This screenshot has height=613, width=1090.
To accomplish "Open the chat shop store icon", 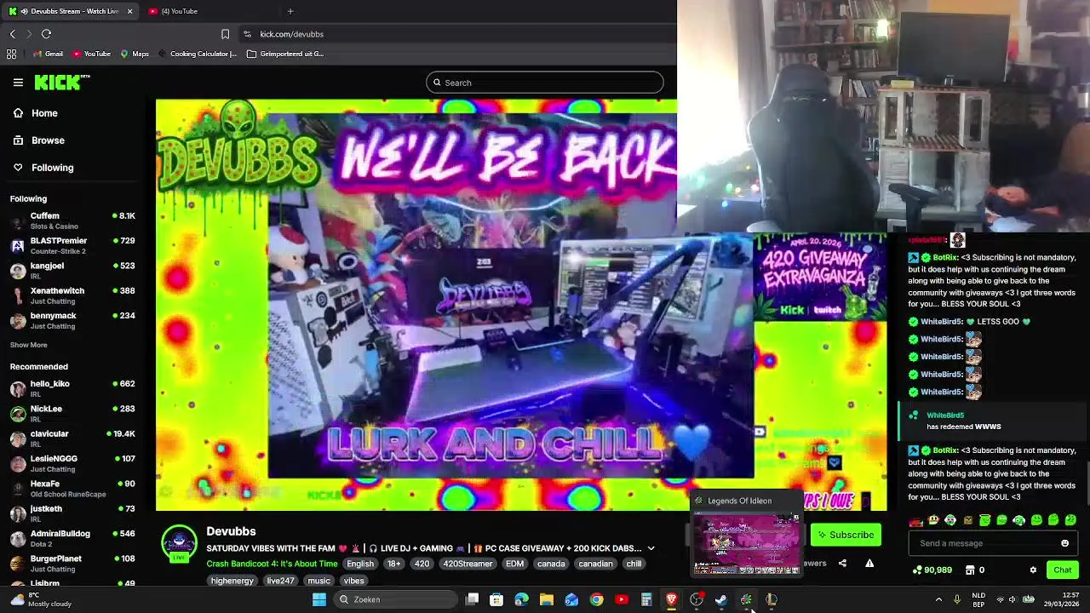I will 970,570.
